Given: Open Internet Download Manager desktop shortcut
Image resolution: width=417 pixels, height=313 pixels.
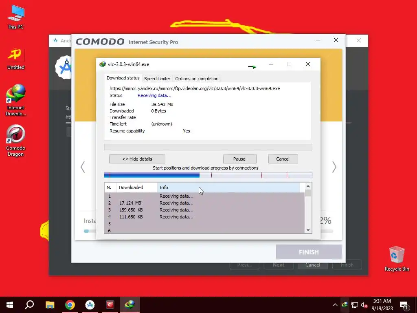Looking at the screenshot, I should tap(16, 100).
